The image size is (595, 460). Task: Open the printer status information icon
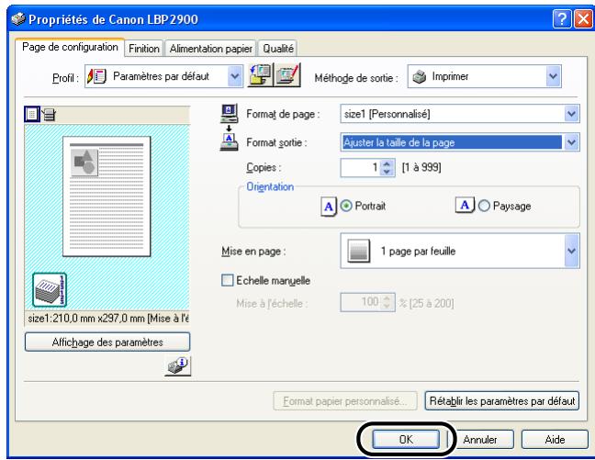[177, 365]
